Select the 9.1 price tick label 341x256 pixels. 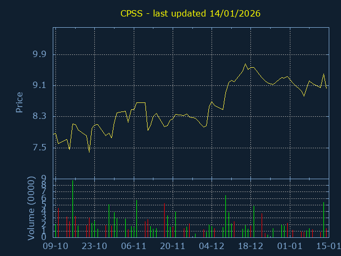[39, 85]
